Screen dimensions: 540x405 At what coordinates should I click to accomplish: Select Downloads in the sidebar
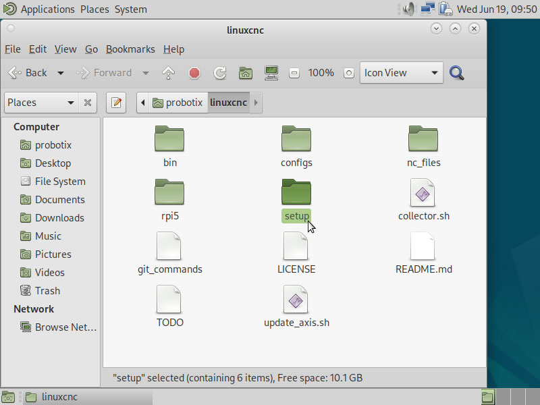pos(59,218)
